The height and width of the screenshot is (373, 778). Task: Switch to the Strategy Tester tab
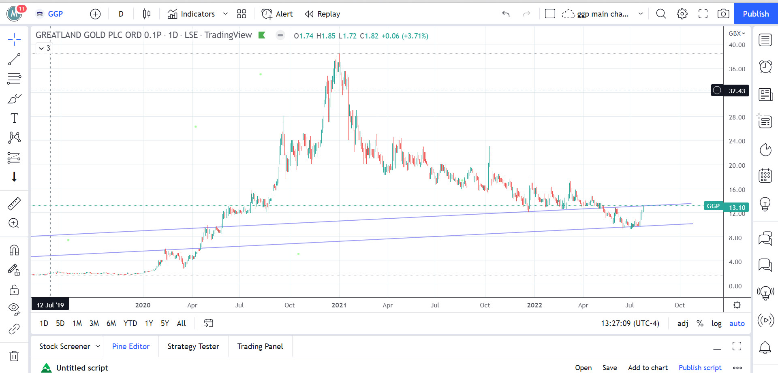[193, 346]
